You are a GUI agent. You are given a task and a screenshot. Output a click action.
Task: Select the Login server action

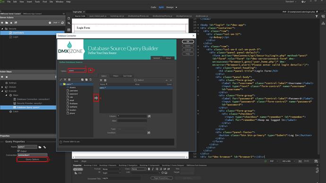coord(16,37)
